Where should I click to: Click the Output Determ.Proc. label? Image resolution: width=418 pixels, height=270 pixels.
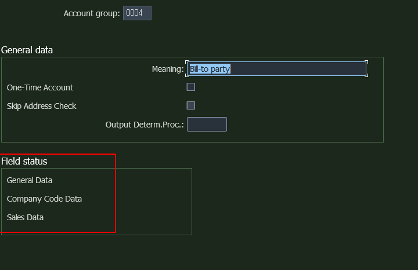[145, 125]
